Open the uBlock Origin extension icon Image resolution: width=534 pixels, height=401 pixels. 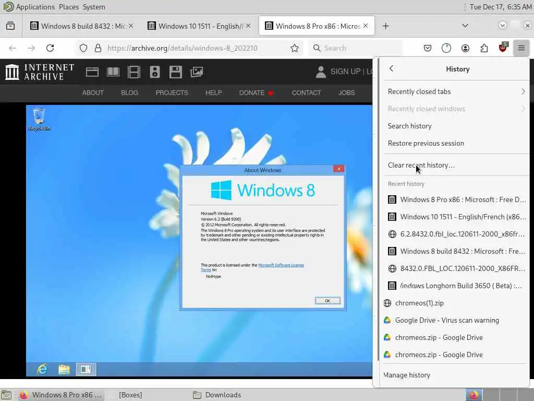pyautogui.click(x=503, y=48)
